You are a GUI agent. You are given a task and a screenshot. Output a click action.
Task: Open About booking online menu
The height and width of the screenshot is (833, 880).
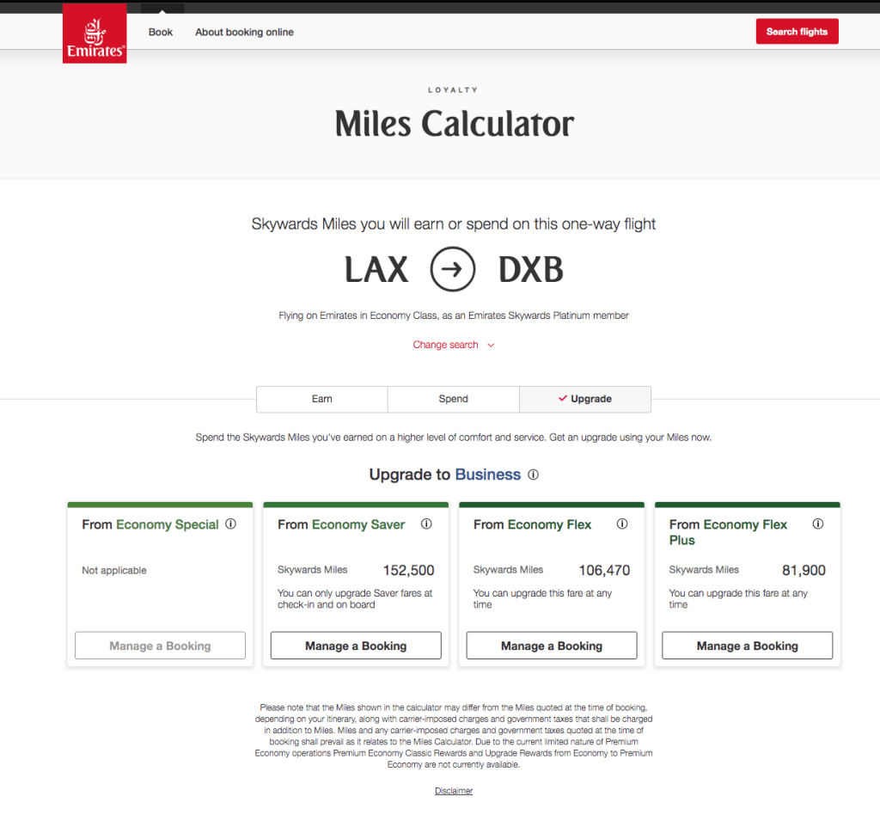point(244,32)
